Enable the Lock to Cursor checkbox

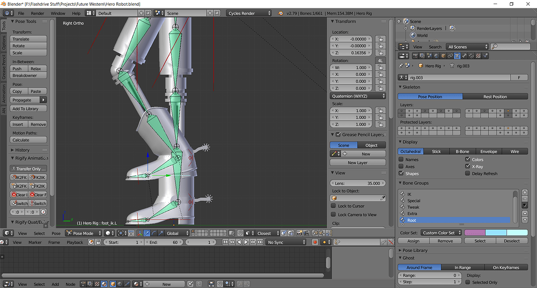333,206
